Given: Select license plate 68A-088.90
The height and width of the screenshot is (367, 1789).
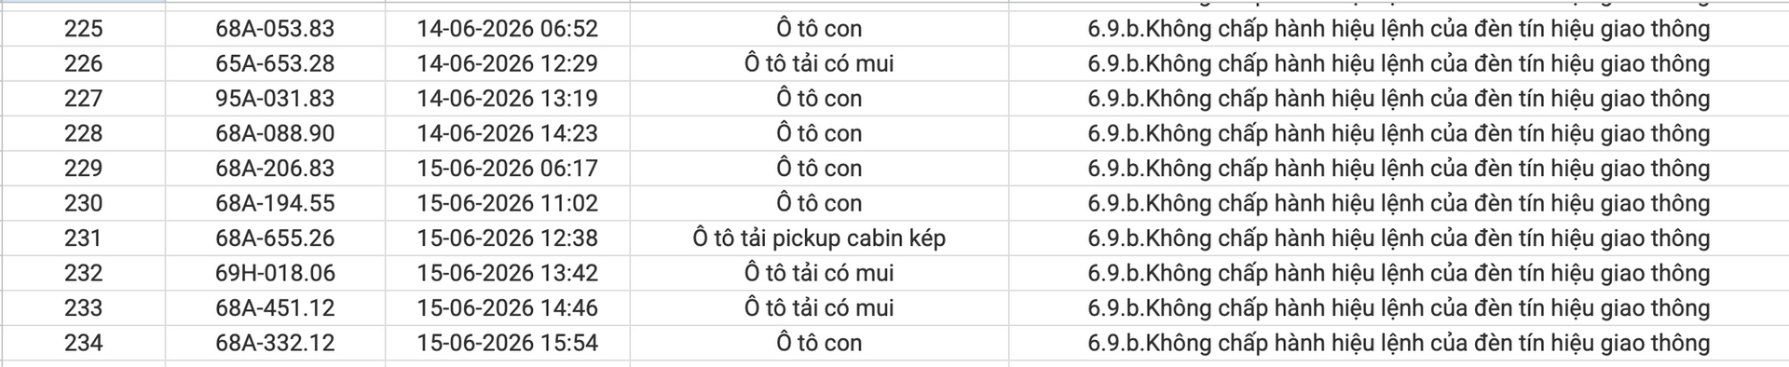Looking at the screenshot, I should 275,133.
